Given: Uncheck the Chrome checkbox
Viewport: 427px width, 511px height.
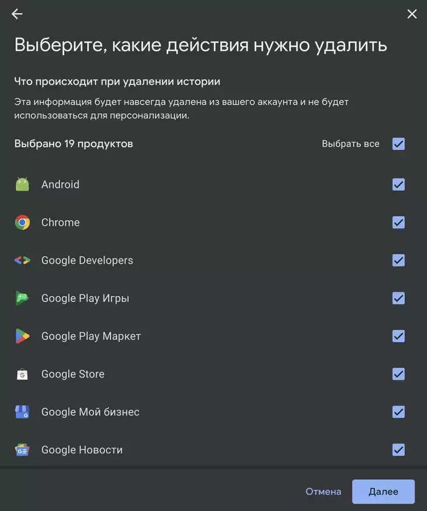Looking at the screenshot, I should pos(398,222).
